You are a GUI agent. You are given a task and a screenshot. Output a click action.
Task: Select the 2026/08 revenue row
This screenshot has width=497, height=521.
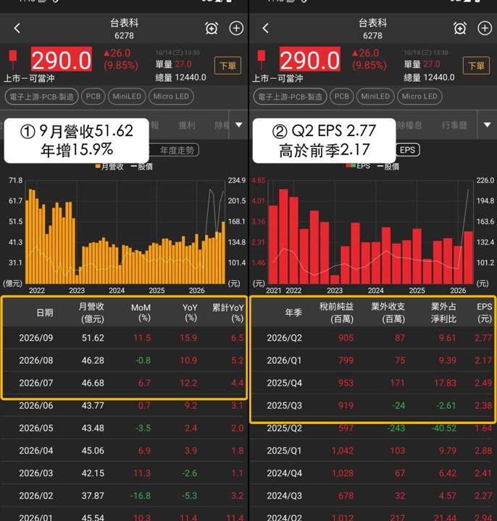click(124, 360)
